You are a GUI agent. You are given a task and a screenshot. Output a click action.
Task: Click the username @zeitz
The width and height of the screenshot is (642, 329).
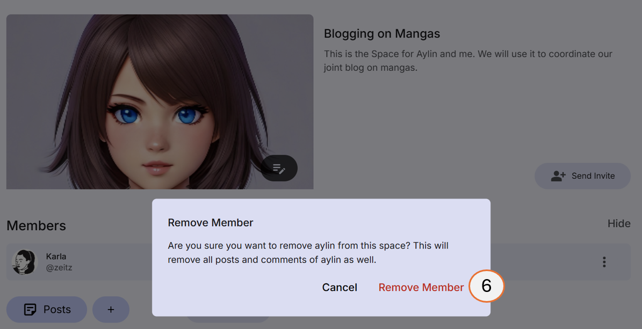59,268
